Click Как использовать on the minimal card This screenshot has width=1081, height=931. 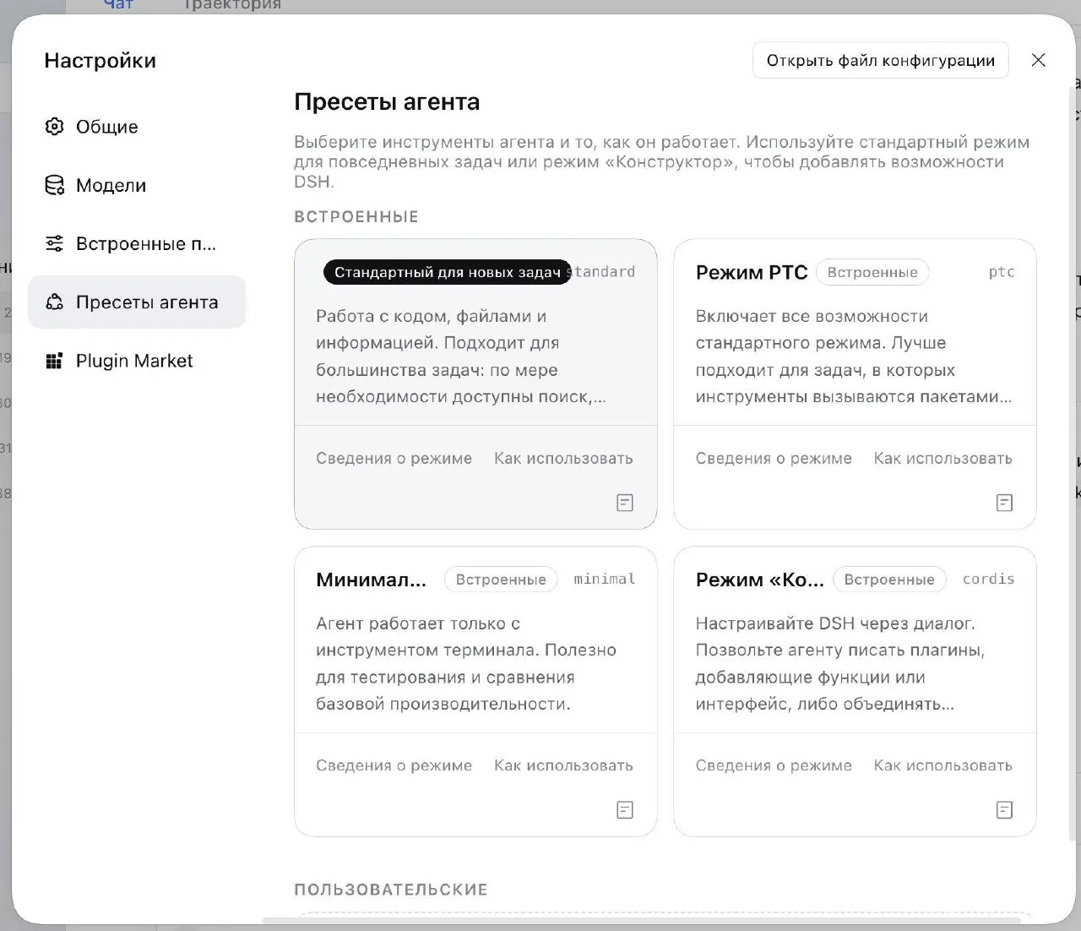(x=563, y=765)
